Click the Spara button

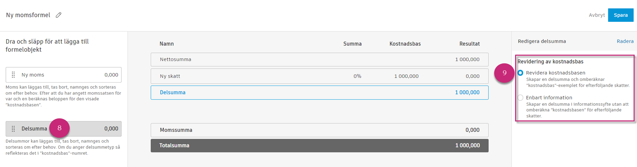click(x=620, y=15)
